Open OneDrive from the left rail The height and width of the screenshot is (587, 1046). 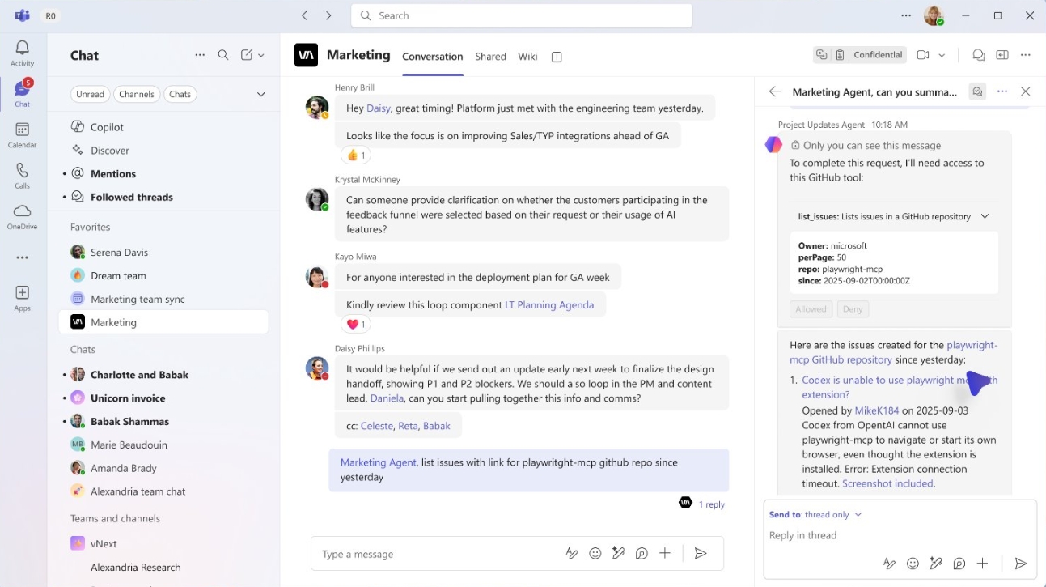click(22, 216)
